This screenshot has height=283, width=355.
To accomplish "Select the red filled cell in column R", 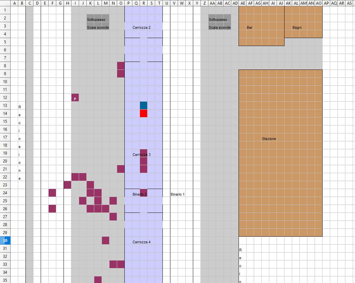I will point(143,114).
